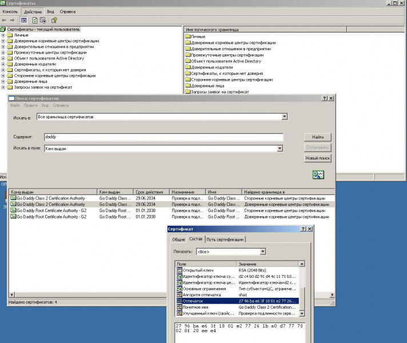The width and height of the screenshot is (407, 343).
Task: Open the Консоль menu
Action: [10, 11]
